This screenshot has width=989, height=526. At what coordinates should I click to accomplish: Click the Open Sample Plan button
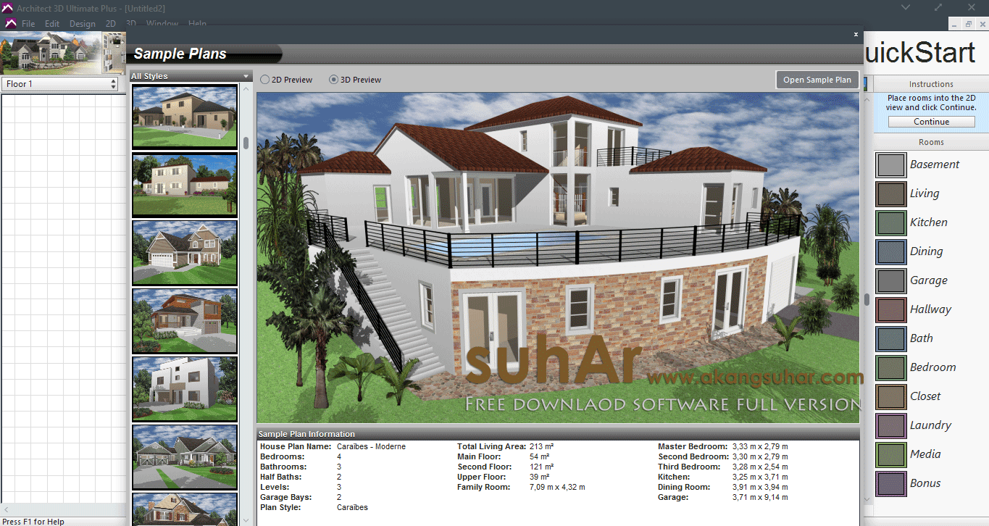click(817, 80)
